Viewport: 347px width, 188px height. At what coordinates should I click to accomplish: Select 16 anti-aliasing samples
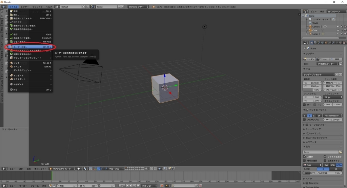pos(319,116)
